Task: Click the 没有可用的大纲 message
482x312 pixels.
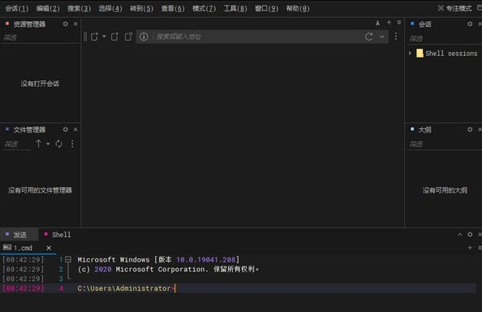Action: 445,190
